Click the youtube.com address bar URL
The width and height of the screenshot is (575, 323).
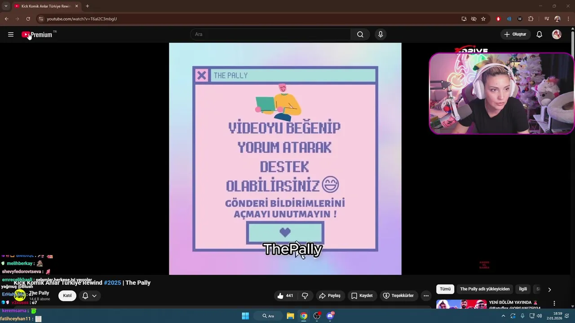click(x=82, y=19)
